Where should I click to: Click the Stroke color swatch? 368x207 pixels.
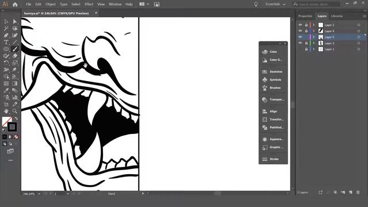12,127
